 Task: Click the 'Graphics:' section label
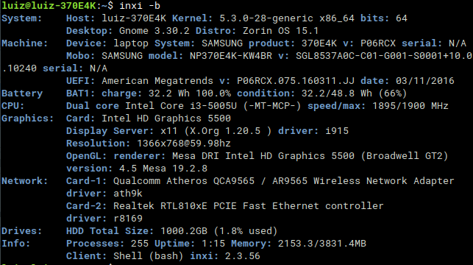27,119
